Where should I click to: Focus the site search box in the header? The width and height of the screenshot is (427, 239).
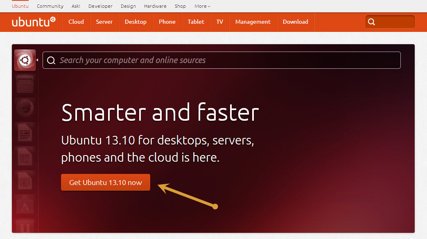tap(394, 22)
